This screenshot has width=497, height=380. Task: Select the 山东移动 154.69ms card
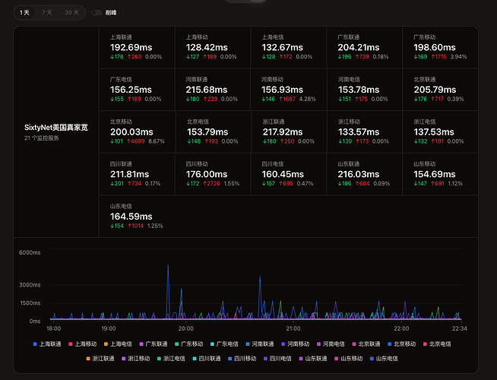440,174
